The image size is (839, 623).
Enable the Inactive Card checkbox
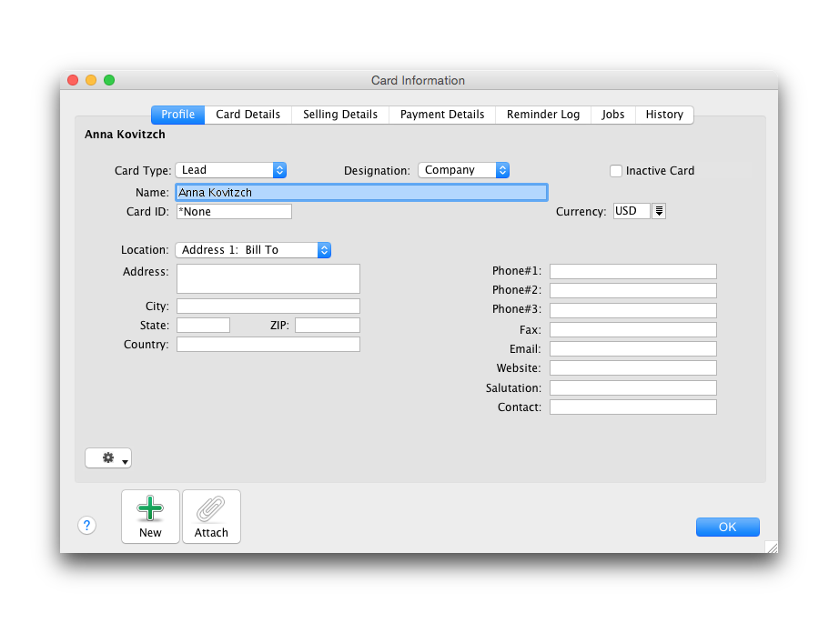pos(616,170)
